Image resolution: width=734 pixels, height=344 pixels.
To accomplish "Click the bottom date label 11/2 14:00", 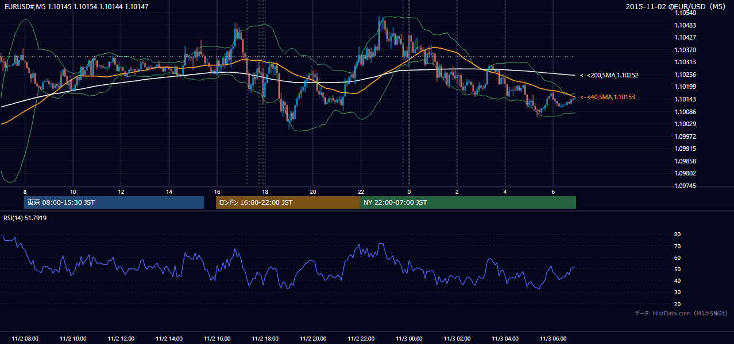I will point(169,339).
